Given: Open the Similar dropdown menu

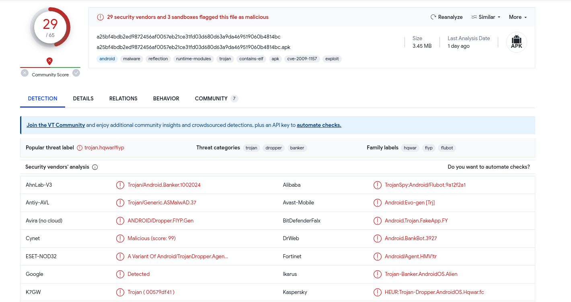Looking at the screenshot, I should point(486,17).
